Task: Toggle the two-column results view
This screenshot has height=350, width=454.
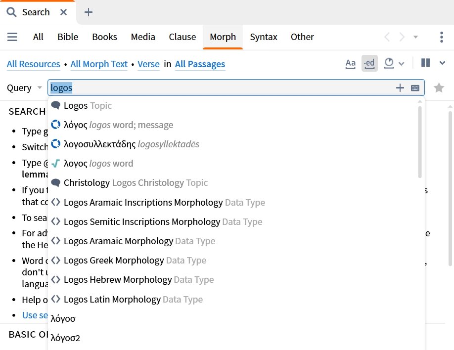Action: [425, 63]
